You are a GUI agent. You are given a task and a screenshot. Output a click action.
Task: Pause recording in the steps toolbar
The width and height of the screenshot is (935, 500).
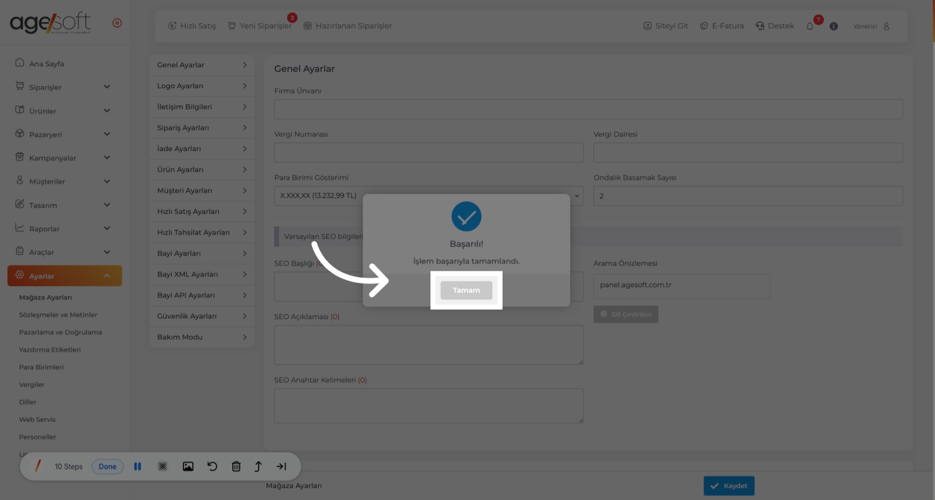pyautogui.click(x=137, y=466)
